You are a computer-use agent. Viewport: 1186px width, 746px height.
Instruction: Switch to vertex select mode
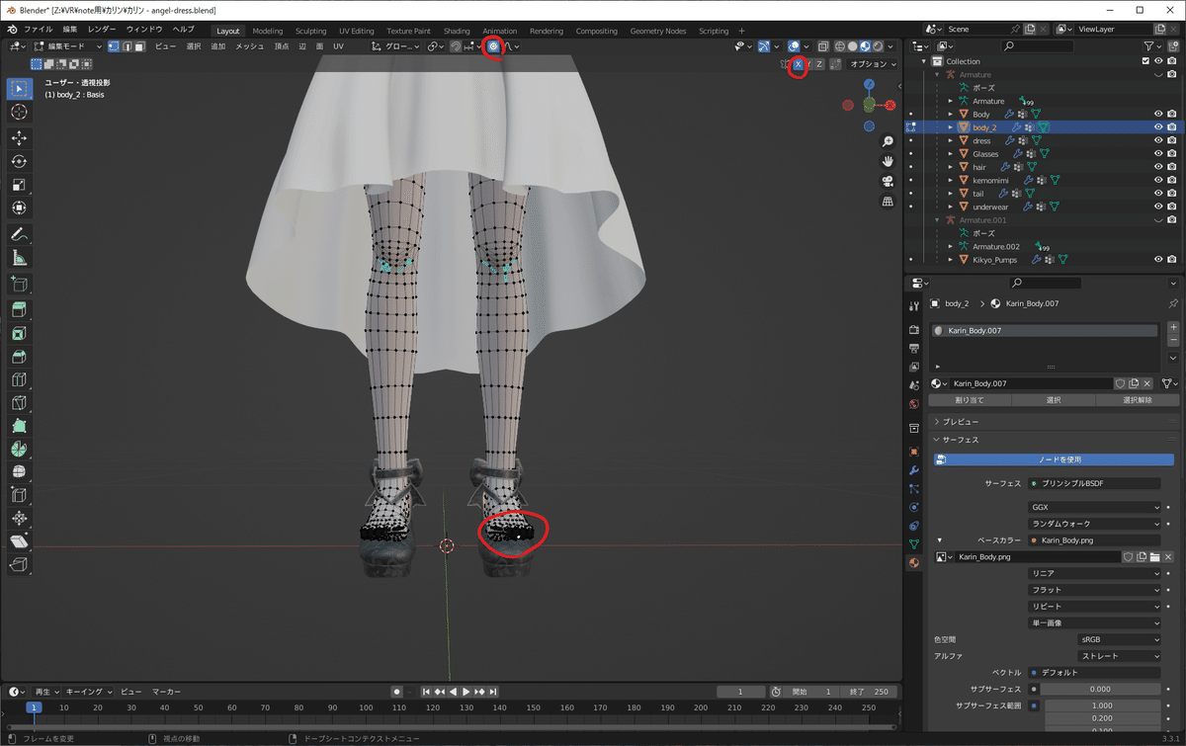(114, 46)
